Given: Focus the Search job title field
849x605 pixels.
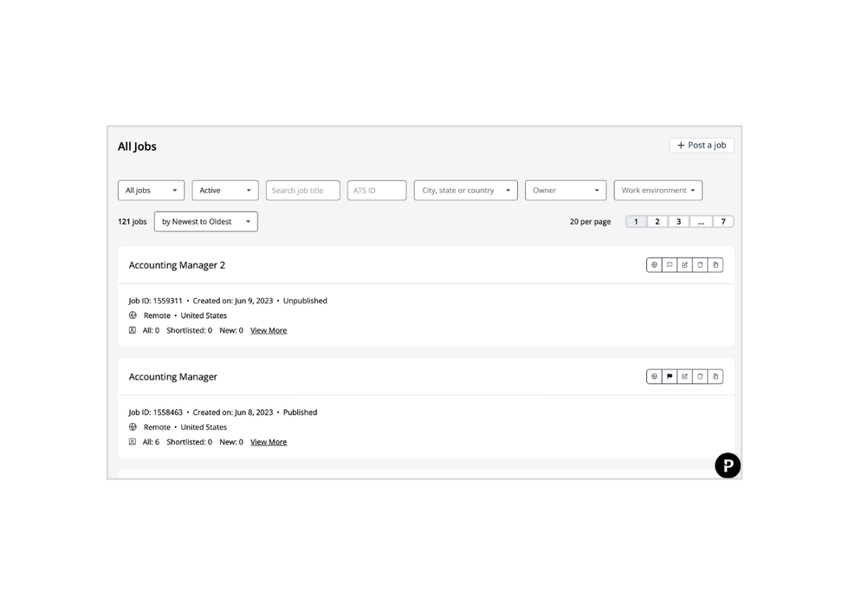Looking at the screenshot, I should click(x=302, y=191).
